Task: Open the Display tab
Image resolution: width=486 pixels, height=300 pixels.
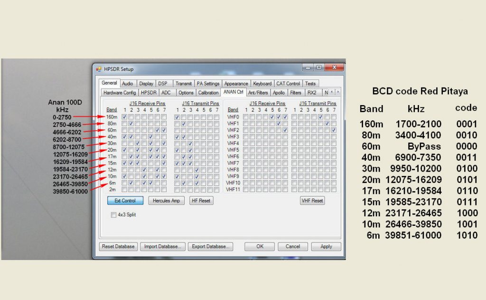Action: pos(146,84)
